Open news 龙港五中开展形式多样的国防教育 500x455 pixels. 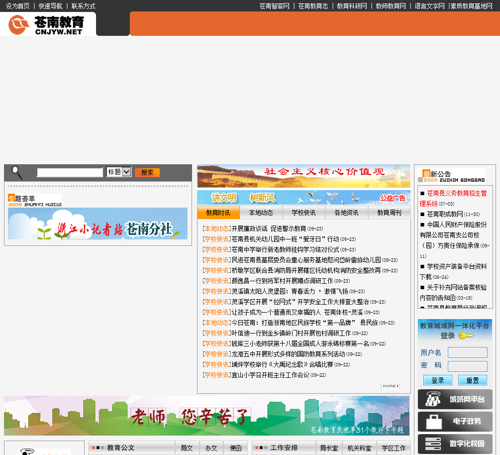tap(288, 354)
